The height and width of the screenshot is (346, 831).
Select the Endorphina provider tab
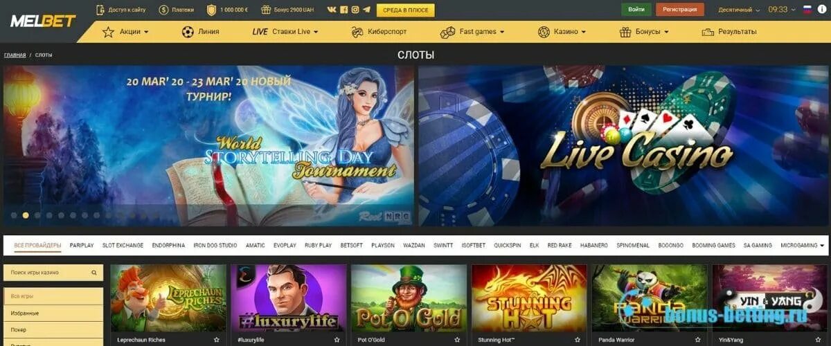pyautogui.click(x=168, y=246)
